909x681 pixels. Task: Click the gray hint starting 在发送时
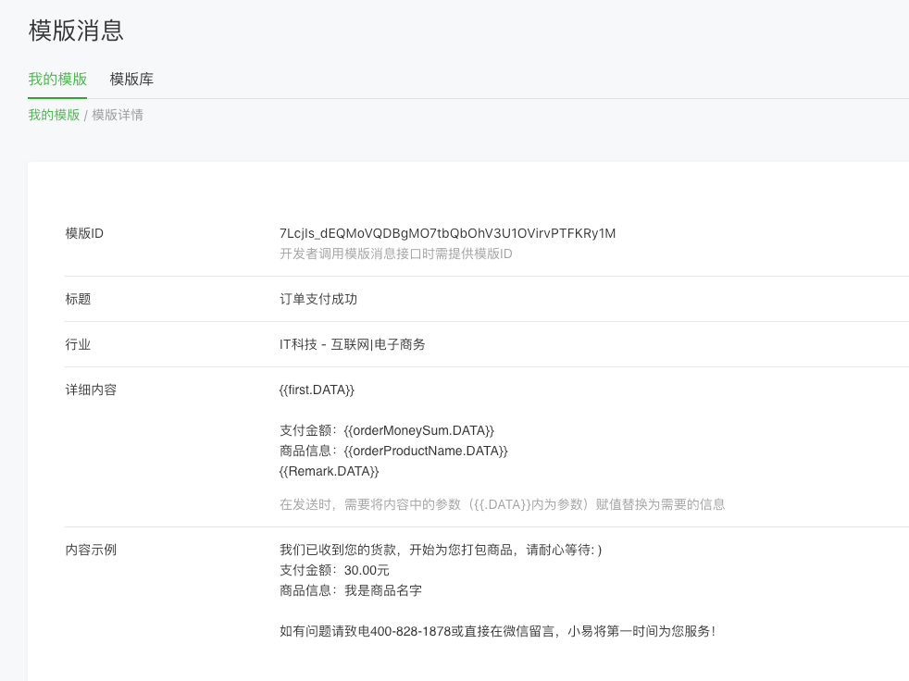[x=502, y=504]
